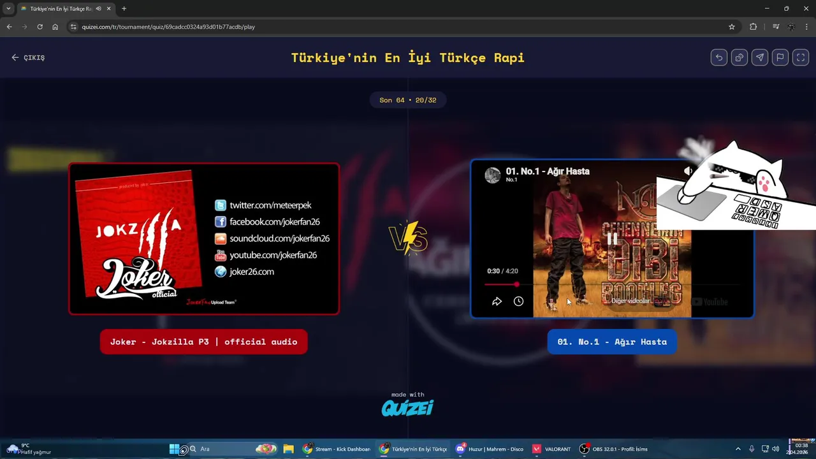Viewport: 816px width, 459px height.
Task: Open the browser three-dot menu
Action: [807, 27]
